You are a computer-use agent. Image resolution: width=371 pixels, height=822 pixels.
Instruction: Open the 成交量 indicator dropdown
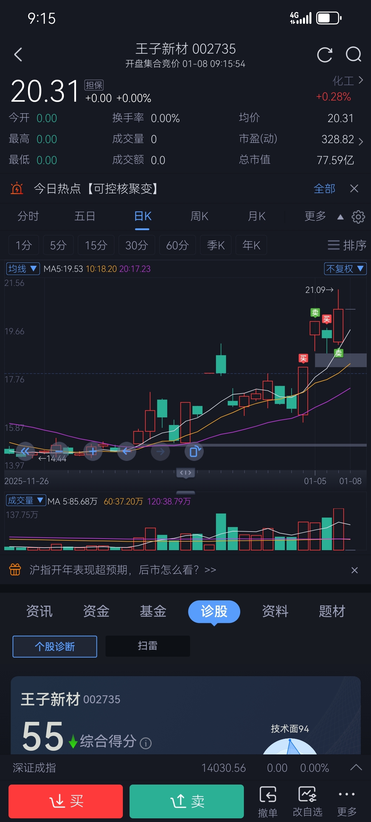[x=26, y=500]
